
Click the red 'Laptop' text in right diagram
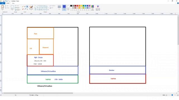[x=113, y=78]
